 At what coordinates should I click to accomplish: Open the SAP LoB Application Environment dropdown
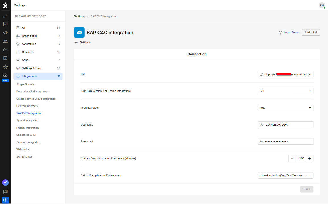point(285,175)
